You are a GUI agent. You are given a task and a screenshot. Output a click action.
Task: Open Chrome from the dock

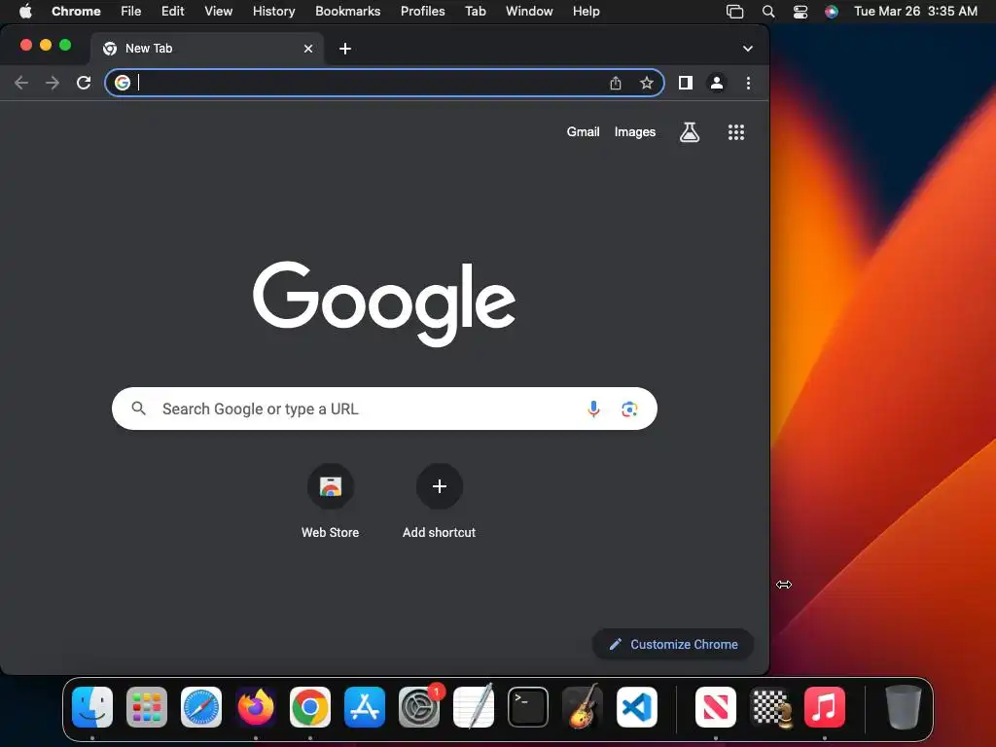tap(310, 706)
